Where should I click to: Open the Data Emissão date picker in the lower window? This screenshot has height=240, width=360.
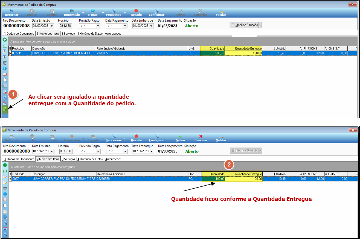[x=52, y=151]
